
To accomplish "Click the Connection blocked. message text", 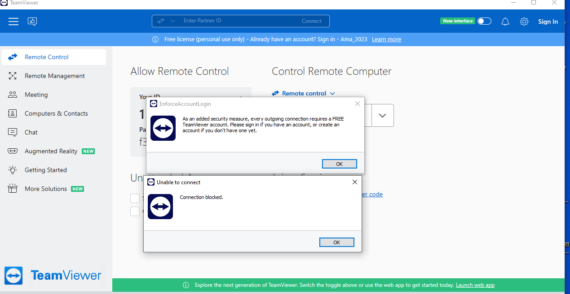I will (x=201, y=197).
